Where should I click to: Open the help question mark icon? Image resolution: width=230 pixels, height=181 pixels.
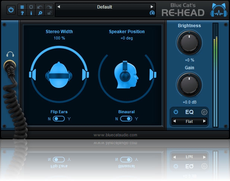click(x=22, y=13)
